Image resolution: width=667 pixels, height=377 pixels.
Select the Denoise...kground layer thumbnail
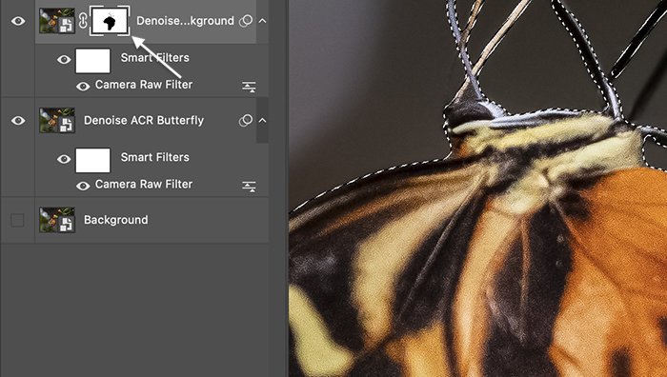pyautogui.click(x=57, y=21)
